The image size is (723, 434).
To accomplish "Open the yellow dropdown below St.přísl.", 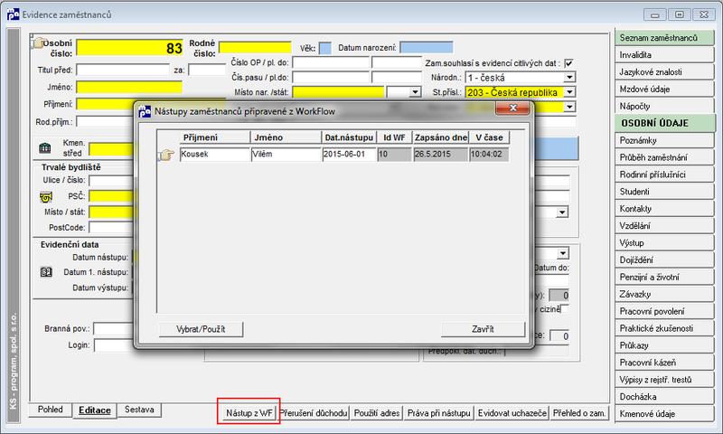I will pyautogui.click(x=569, y=107).
